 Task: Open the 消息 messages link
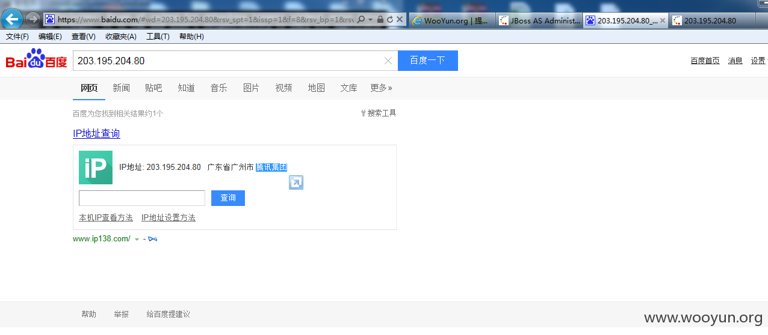tap(735, 61)
